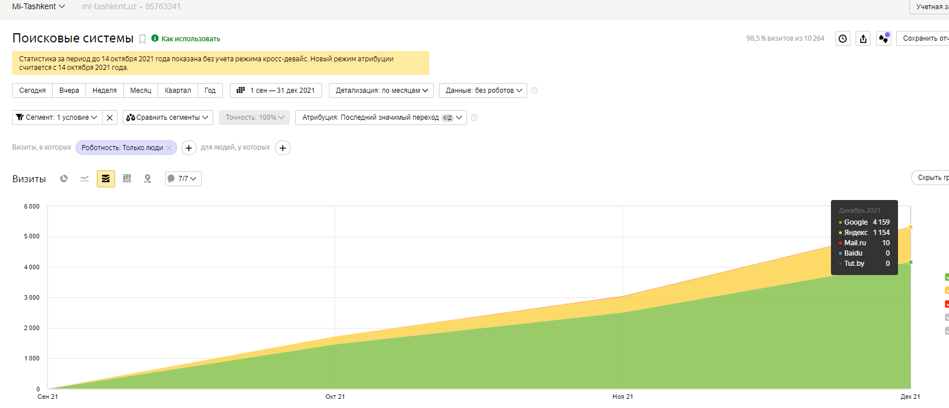Select the Неделя period tab
949x408 pixels.
(104, 91)
